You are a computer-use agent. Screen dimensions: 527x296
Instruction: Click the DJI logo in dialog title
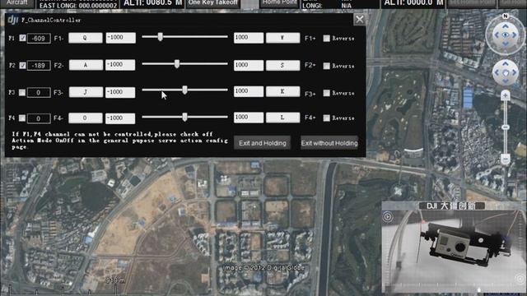13,20
